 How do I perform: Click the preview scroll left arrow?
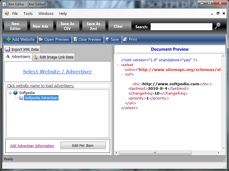pos(116,153)
